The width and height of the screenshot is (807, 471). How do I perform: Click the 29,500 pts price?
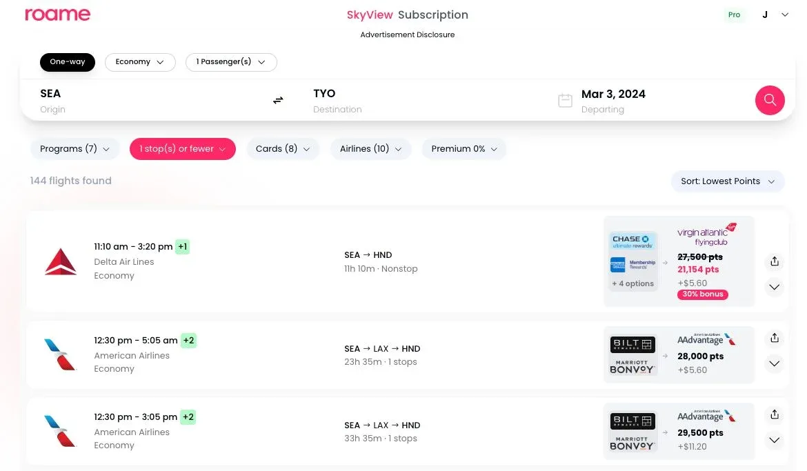pos(701,433)
